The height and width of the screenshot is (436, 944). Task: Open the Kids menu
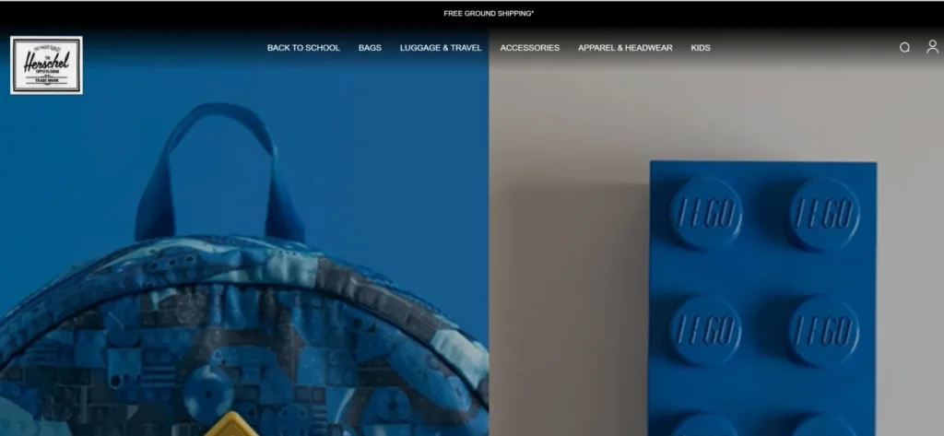coord(701,48)
